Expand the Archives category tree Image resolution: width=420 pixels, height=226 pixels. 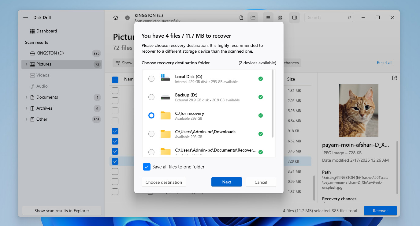pyautogui.click(x=26, y=108)
